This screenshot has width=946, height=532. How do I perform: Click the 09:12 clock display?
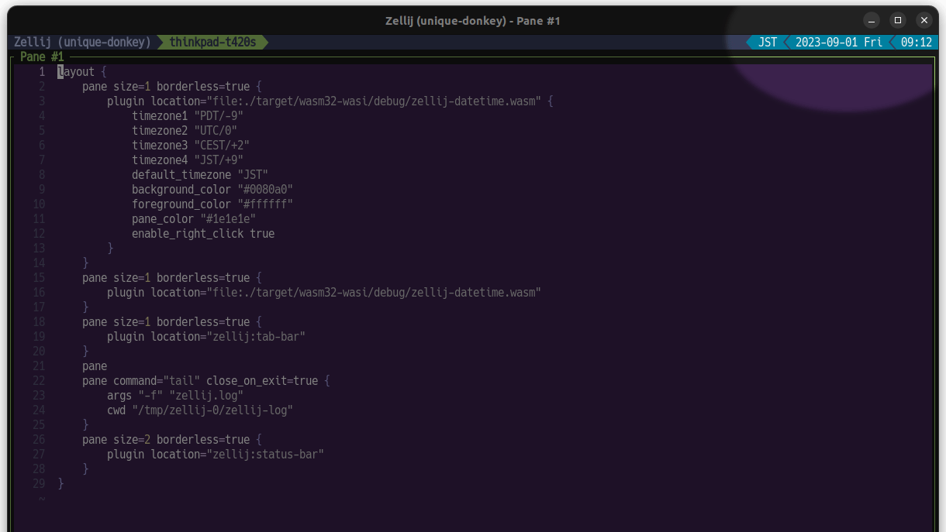(916, 43)
